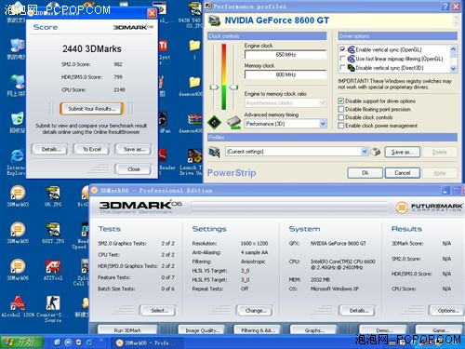
Task: Click the driver options list down arrow
Action: coord(453,69)
